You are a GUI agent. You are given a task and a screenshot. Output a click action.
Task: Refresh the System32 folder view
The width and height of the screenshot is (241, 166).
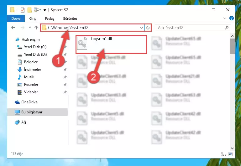(x=148, y=28)
